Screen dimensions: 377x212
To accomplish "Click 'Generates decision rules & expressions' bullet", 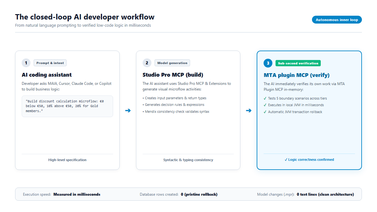I will coord(173,105).
